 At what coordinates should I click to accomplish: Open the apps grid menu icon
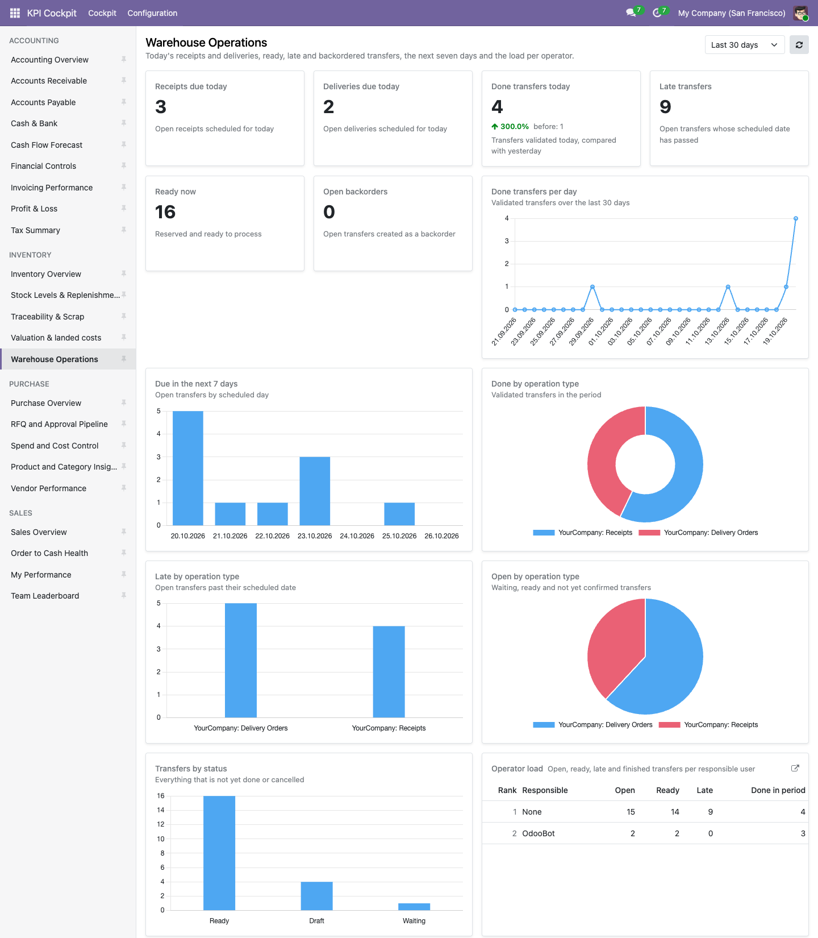[x=15, y=13]
